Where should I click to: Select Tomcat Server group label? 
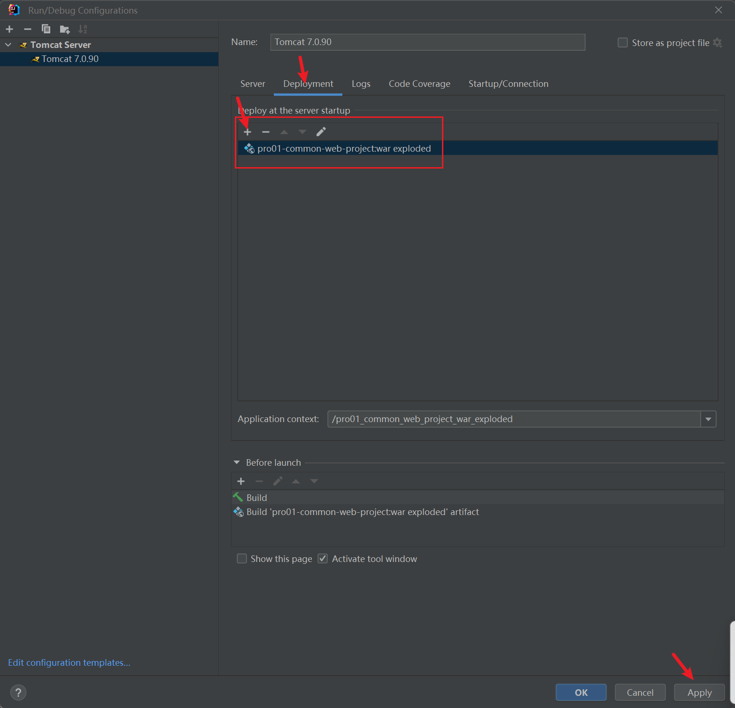point(61,45)
